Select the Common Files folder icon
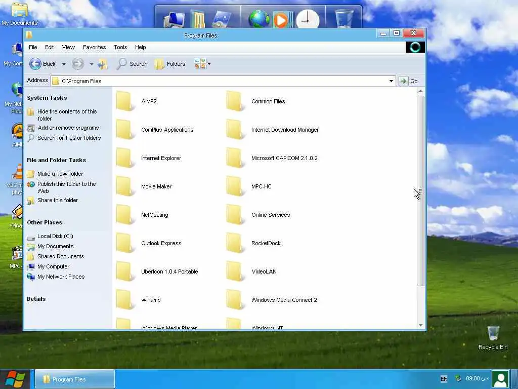 coord(235,101)
